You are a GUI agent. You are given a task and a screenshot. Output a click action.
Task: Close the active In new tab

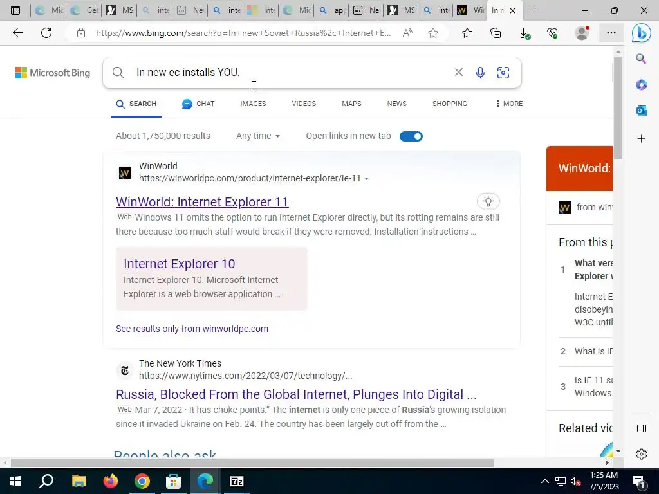[x=512, y=10]
